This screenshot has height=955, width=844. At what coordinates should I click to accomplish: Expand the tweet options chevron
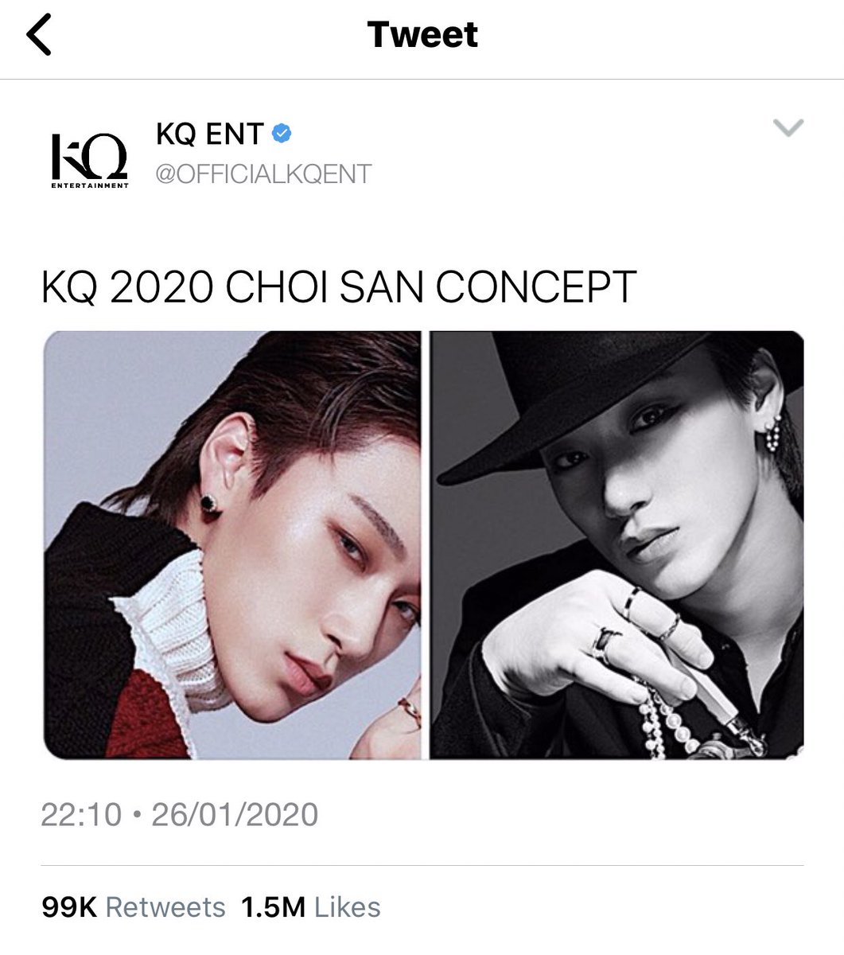pos(788,128)
